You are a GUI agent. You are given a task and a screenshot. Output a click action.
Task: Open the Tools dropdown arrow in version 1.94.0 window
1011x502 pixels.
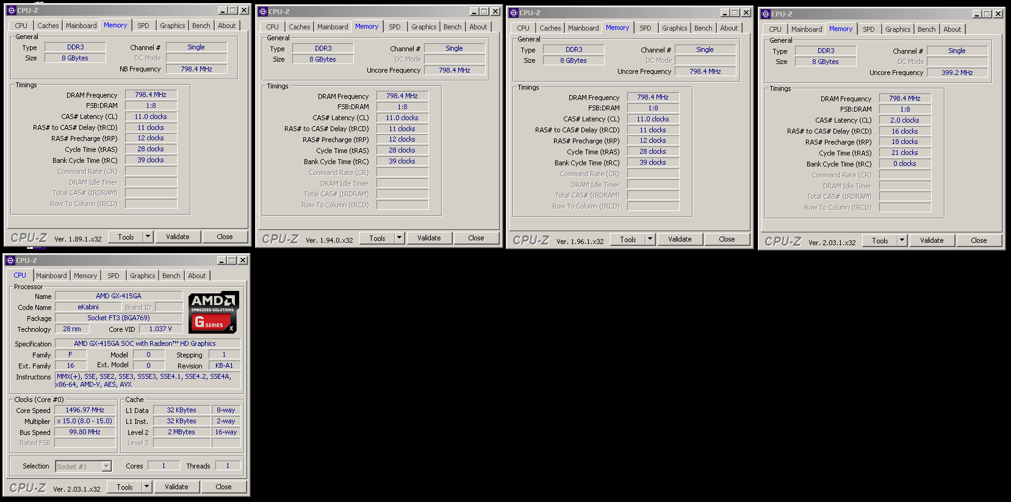(x=399, y=238)
